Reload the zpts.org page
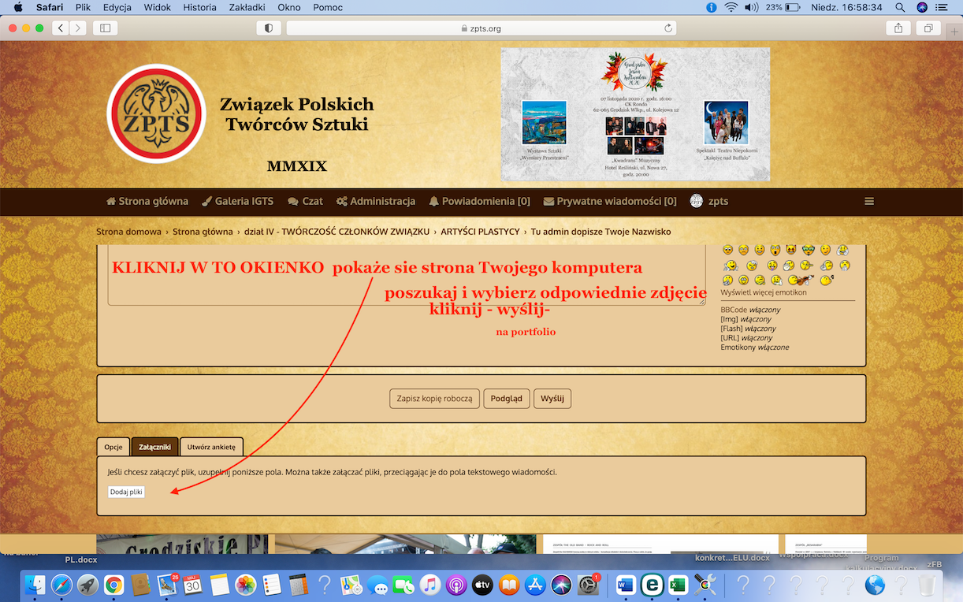The width and height of the screenshot is (963, 602). [x=668, y=28]
